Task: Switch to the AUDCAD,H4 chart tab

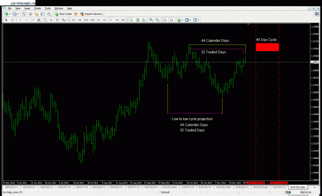Action: 151,187
